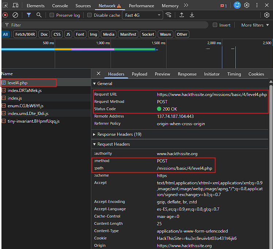Show the error count badge
The width and height of the screenshot is (273, 249).
(x=224, y=6)
